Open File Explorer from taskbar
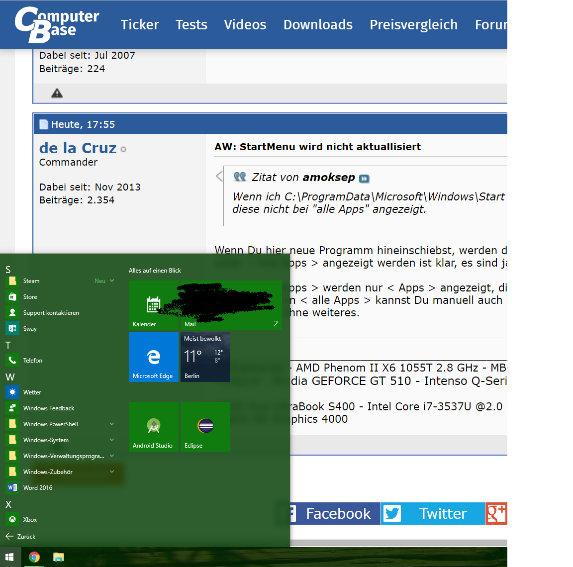 click(x=59, y=557)
